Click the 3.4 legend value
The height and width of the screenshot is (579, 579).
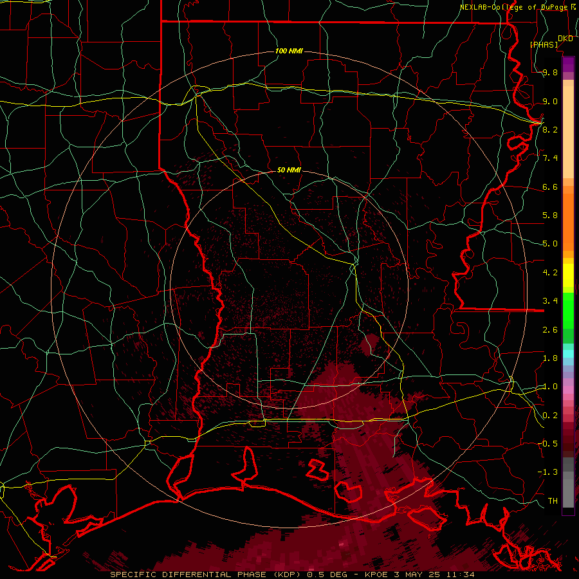point(550,301)
